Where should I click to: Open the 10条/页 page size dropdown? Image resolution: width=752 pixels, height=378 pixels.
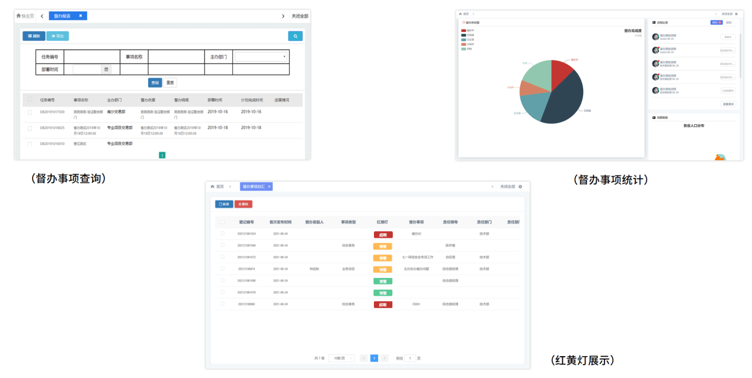pos(341,358)
